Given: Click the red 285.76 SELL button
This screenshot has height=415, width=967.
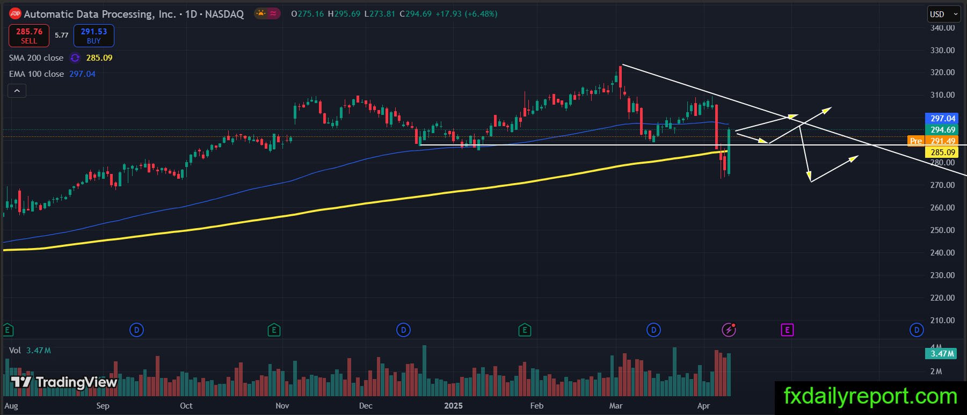Looking at the screenshot, I should pos(29,35).
